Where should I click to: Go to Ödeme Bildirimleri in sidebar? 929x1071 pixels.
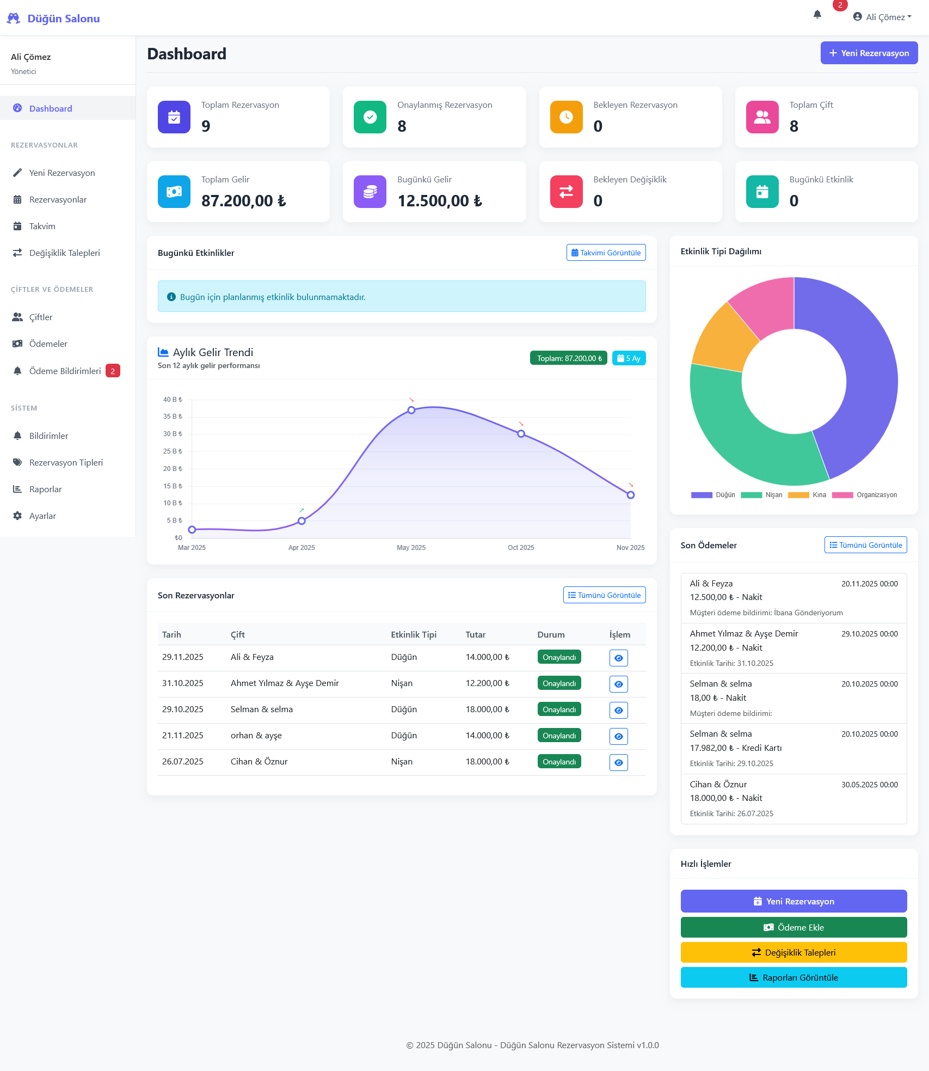pos(65,371)
